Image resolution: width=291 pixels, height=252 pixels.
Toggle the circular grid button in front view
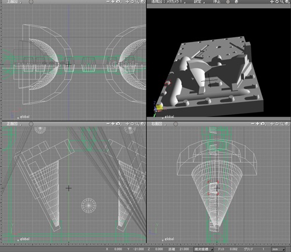point(31,124)
